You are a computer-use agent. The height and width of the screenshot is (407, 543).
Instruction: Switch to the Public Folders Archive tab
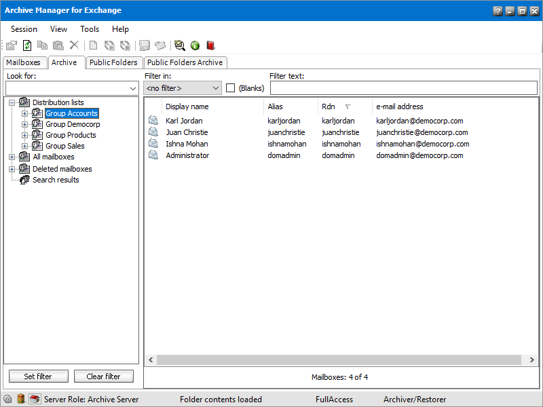185,62
